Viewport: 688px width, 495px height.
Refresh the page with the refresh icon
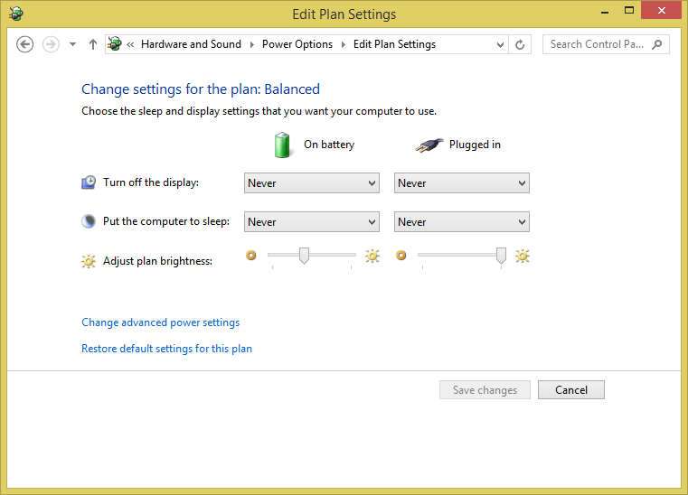[520, 44]
